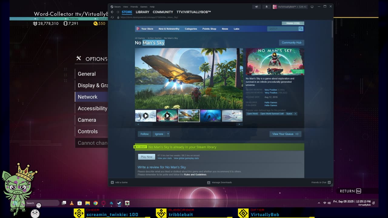Open the New & Noteworthy dropdown
Screen dimensions: 388x218
point(169,29)
